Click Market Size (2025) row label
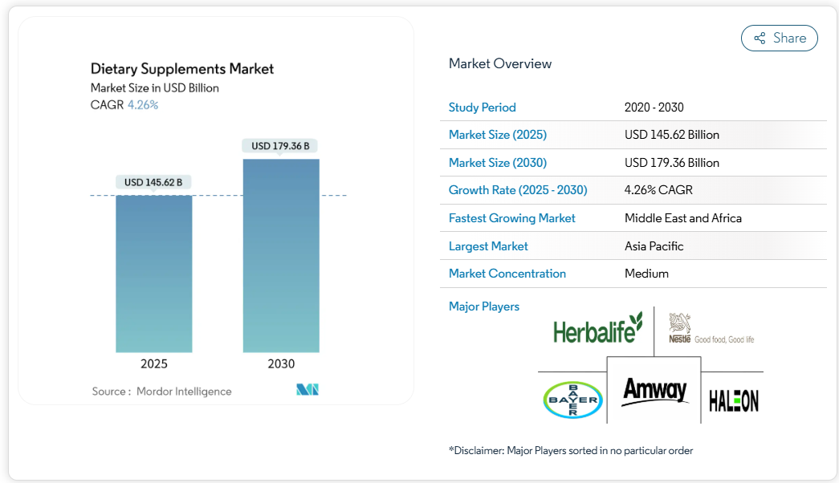The height and width of the screenshot is (483, 839). pyautogui.click(x=497, y=135)
